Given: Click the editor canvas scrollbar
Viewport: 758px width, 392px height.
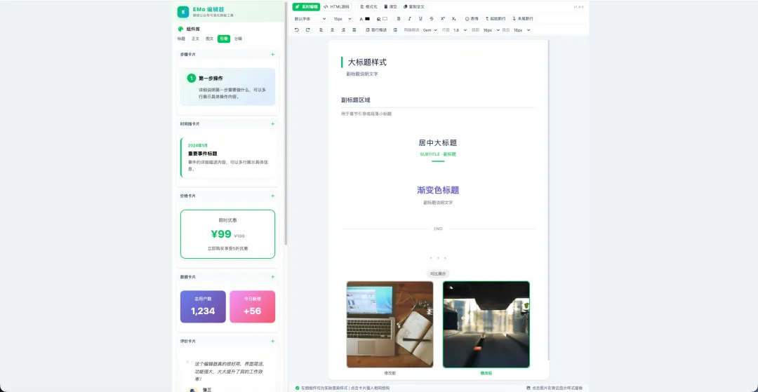Looking at the screenshot, I should (548, 201).
